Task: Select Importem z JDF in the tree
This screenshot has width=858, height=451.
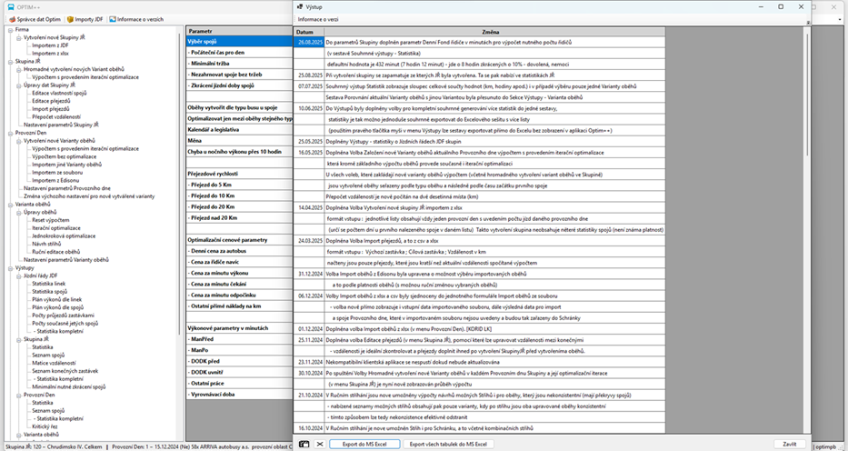Action: point(51,45)
